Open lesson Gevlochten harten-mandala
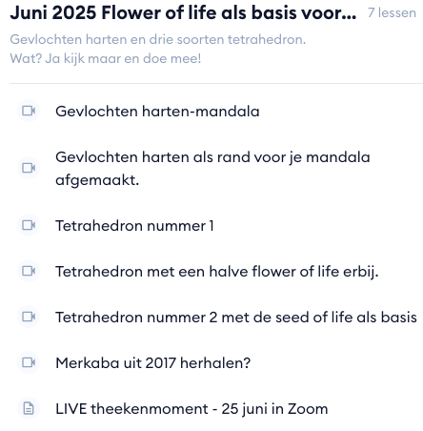 (x=157, y=112)
